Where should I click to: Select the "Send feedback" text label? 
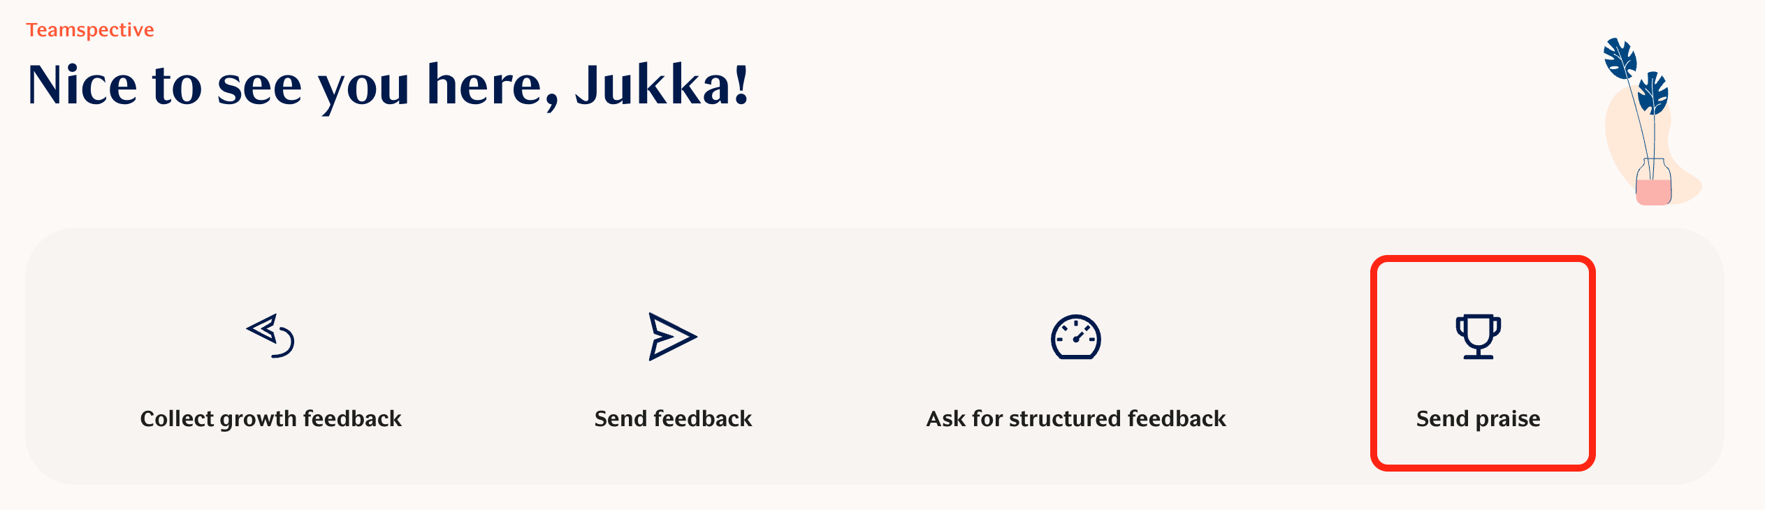tap(673, 418)
